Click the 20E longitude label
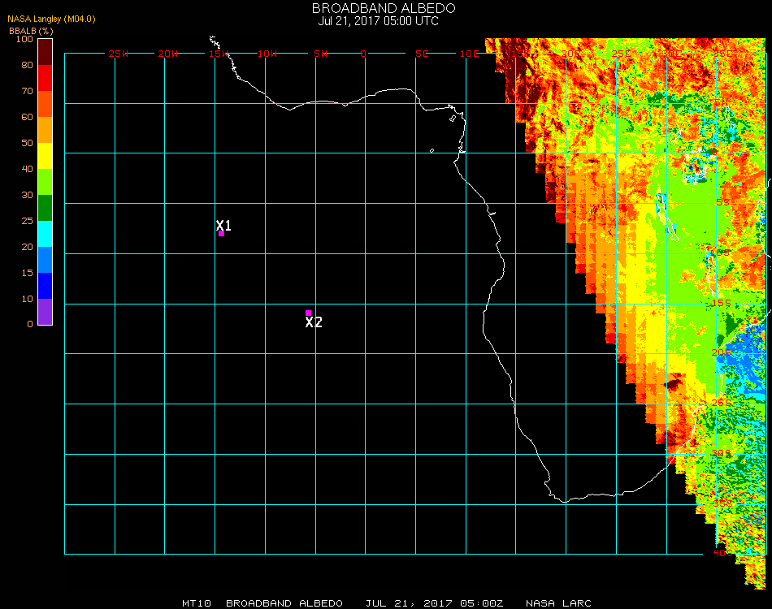772x609 pixels. (x=570, y=54)
